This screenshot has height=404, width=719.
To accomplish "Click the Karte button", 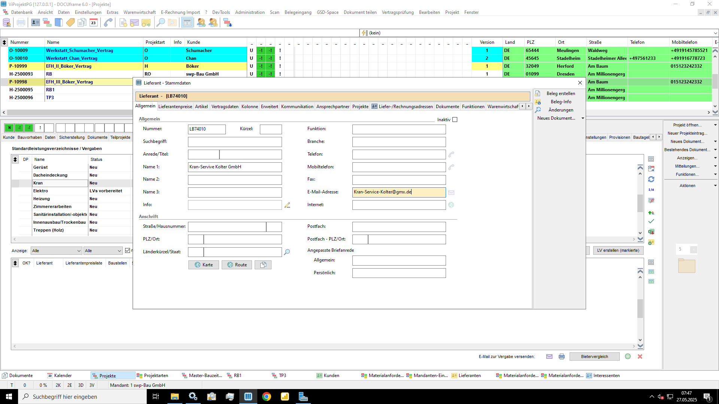I will tap(204, 265).
